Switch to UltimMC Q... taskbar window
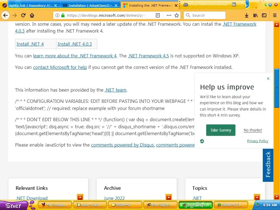 [231, 205]
